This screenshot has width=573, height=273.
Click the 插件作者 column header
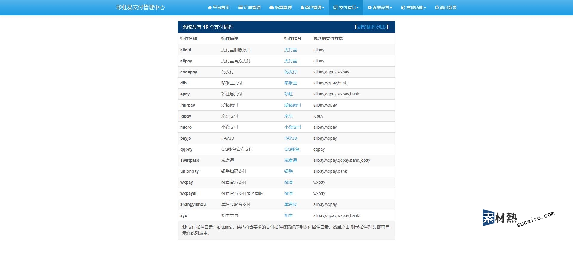point(292,38)
